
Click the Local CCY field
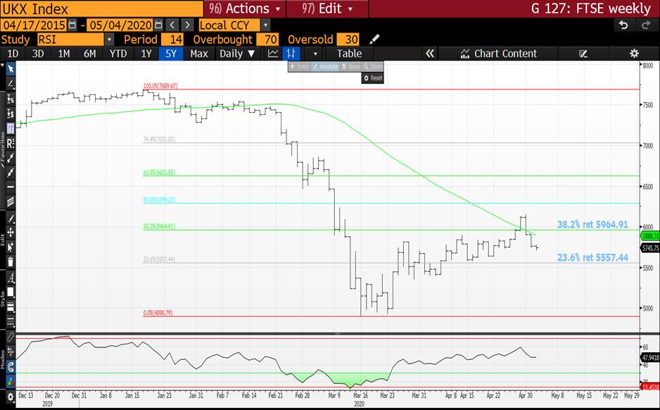pos(229,25)
